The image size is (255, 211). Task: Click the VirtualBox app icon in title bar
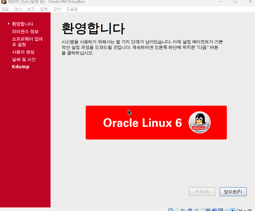4,2
